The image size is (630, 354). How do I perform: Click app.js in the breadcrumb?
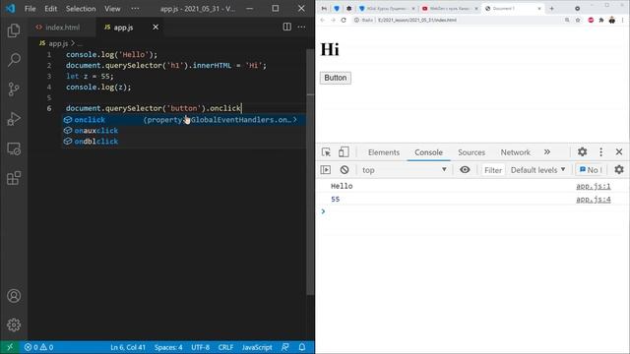tap(58, 43)
